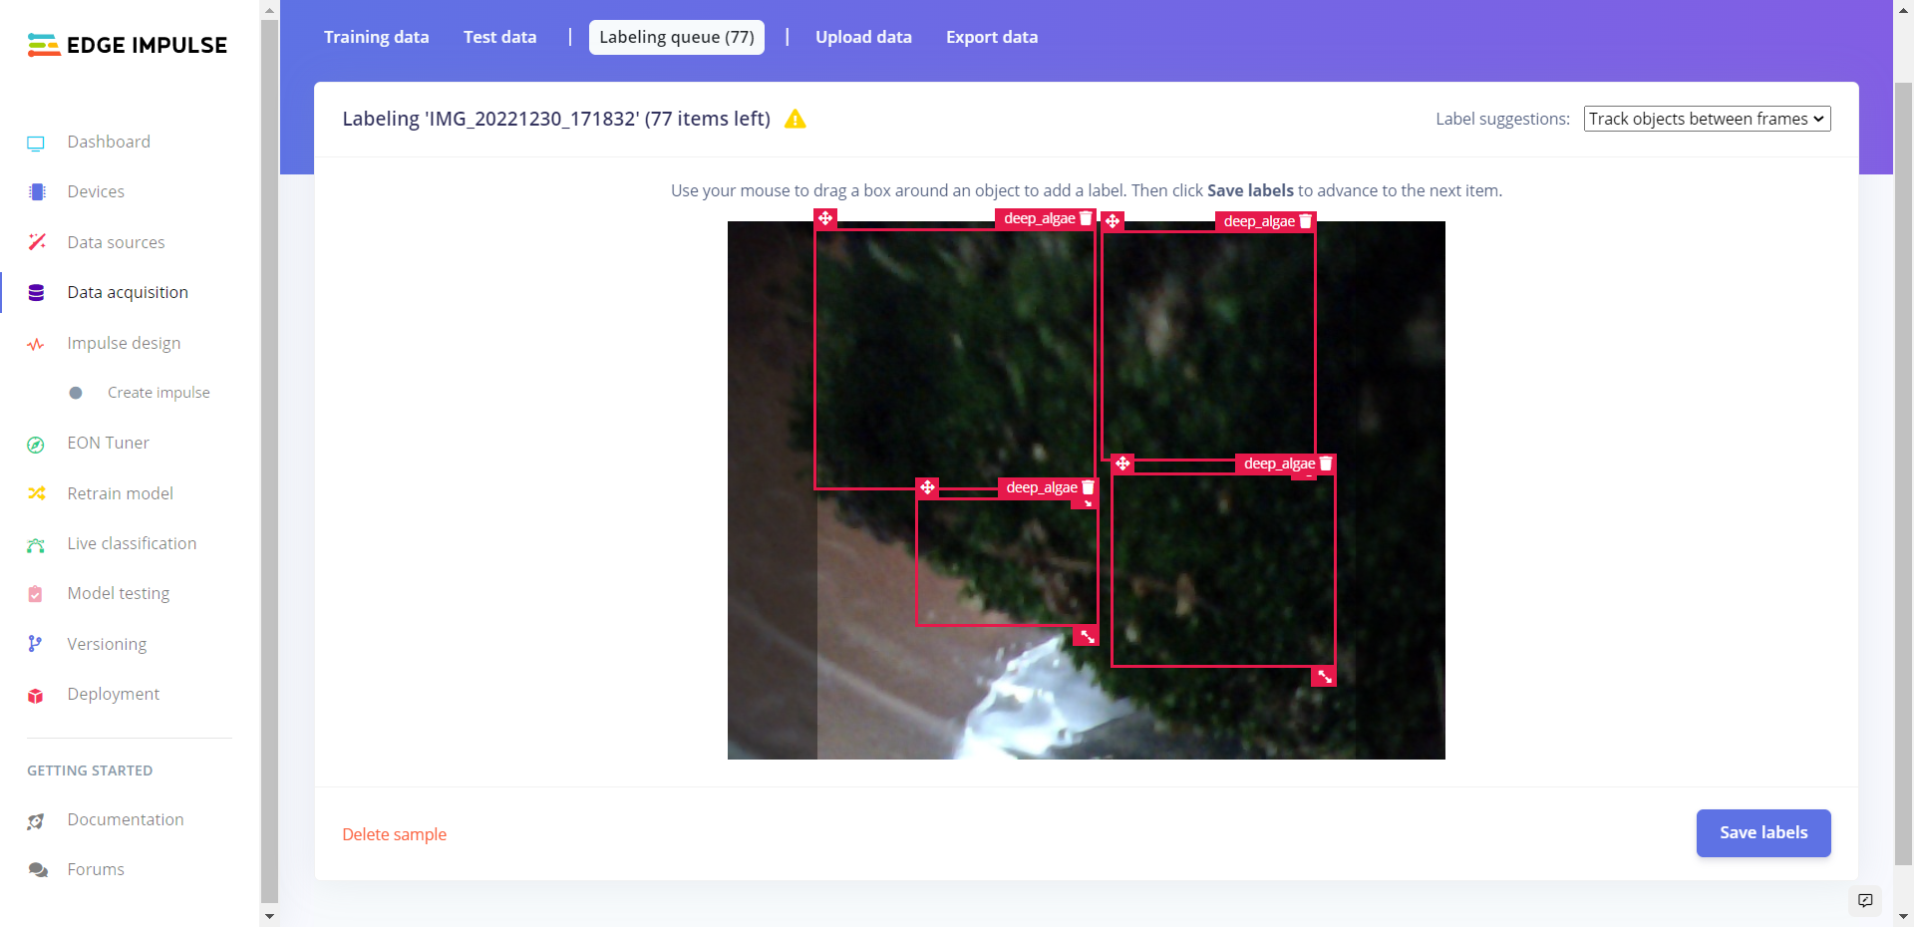This screenshot has height=927, width=1914.
Task: Click move handle of top-left bounding box
Action: (825, 218)
